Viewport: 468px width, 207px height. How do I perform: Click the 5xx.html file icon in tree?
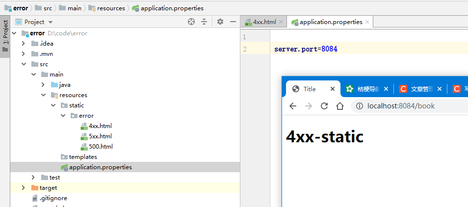[84, 136]
